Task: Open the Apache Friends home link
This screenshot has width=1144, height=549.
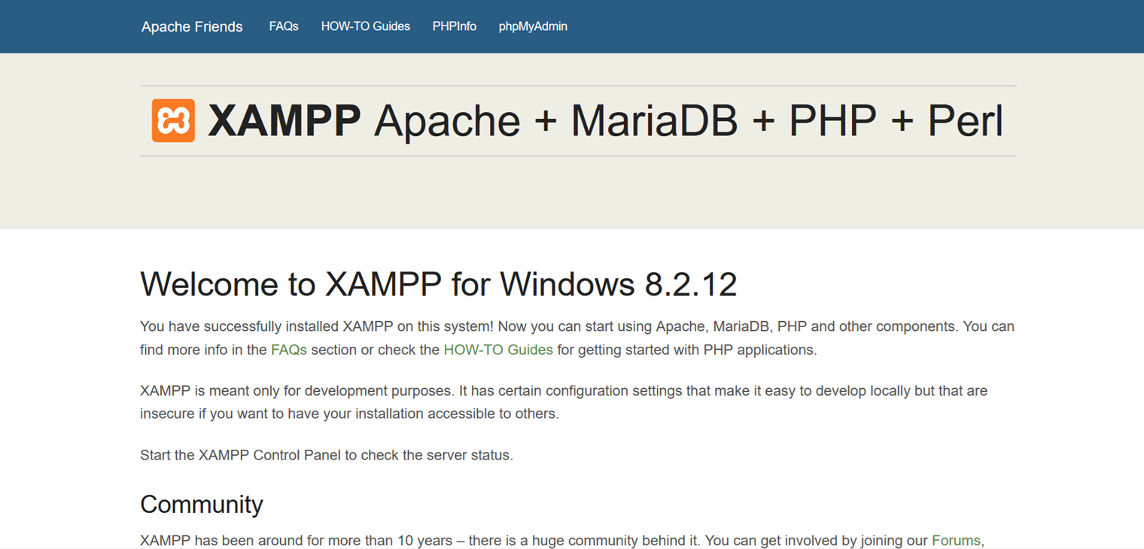Action: point(192,26)
